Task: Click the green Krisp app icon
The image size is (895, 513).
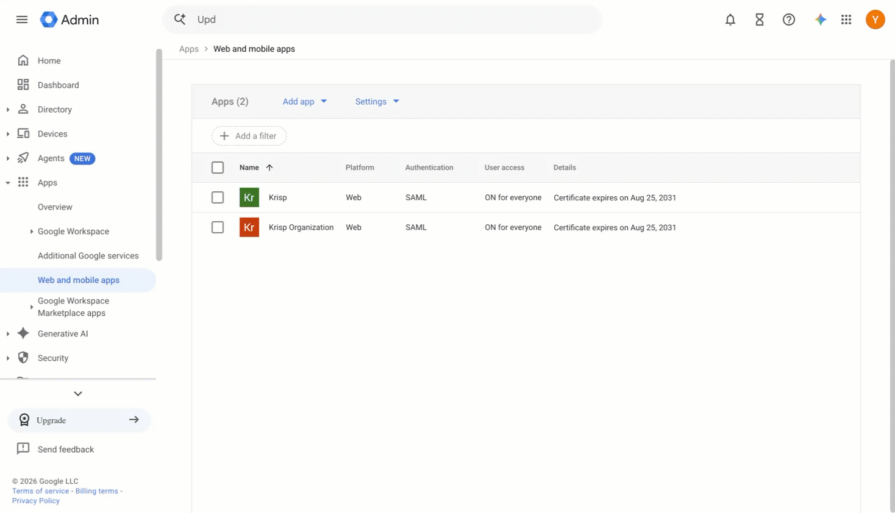Action: [x=249, y=197]
